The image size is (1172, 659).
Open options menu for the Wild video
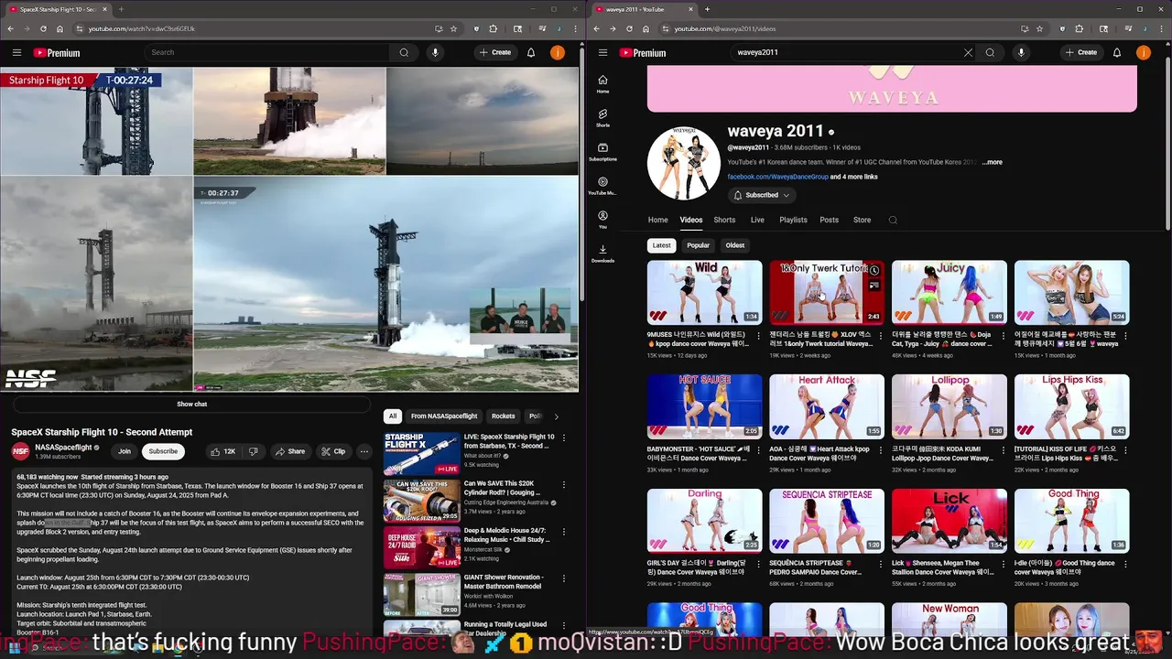(758, 336)
